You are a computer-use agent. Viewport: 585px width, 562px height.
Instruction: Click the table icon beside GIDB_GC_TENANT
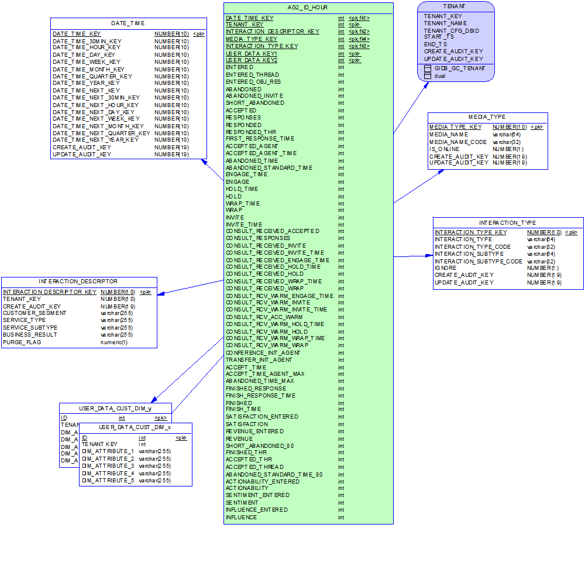pyautogui.click(x=428, y=68)
